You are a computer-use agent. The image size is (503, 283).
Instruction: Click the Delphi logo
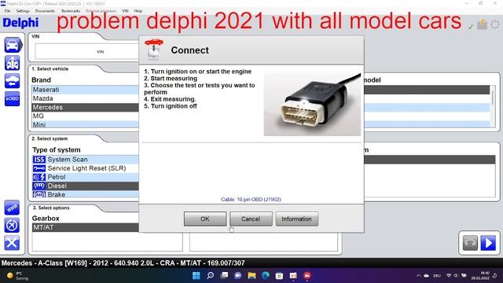(20, 23)
